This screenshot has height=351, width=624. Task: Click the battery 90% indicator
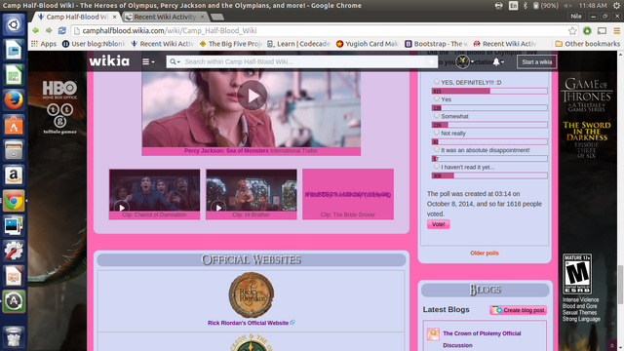point(545,5)
